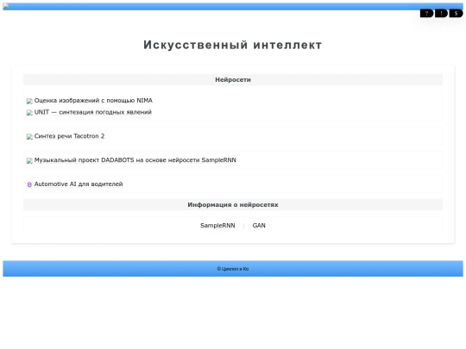The image size is (466, 349).
Task: Click the Нейросети section header
Action: point(233,80)
